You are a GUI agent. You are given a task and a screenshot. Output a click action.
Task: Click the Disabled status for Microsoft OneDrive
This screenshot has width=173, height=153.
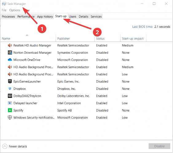(102, 60)
